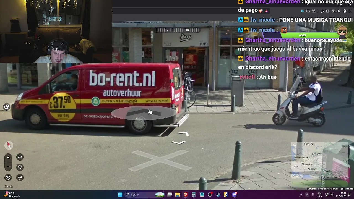Click the microphone tray icon
Viewport: 354px width, 199px height.
[x=313, y=195]
